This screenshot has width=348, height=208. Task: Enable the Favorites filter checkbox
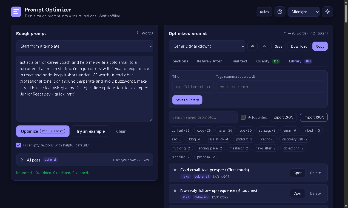(243, 117)
